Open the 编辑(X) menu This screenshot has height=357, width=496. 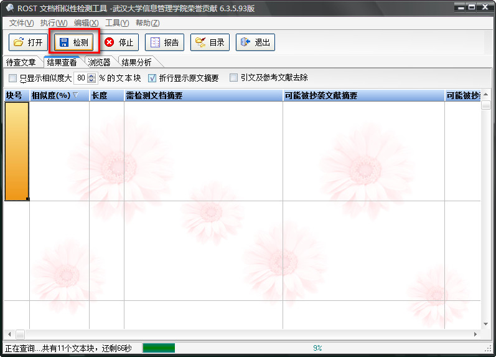[x=86, y=23]
